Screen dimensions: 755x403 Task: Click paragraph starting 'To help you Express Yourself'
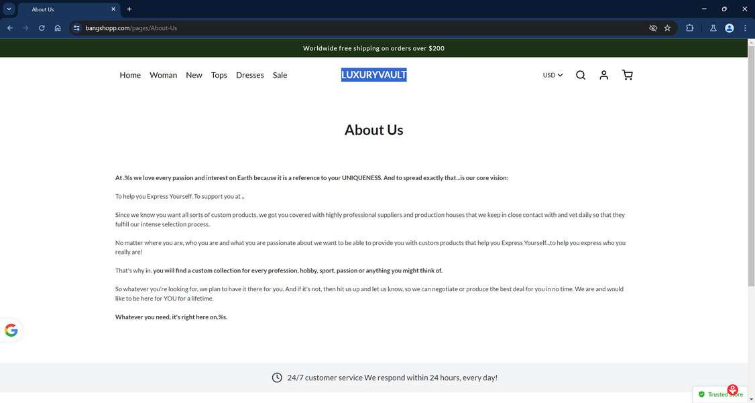(x=180, y=196)
